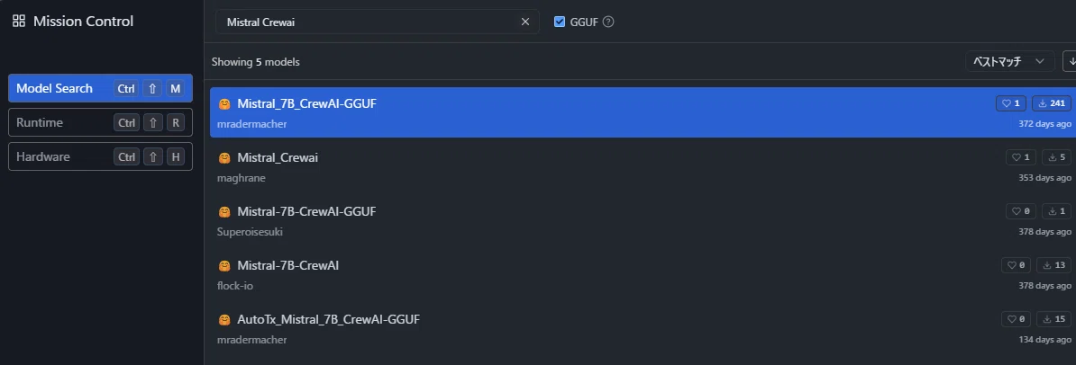Click downloads badge showing 15
1076x365 pixels.
(1053, 319)
